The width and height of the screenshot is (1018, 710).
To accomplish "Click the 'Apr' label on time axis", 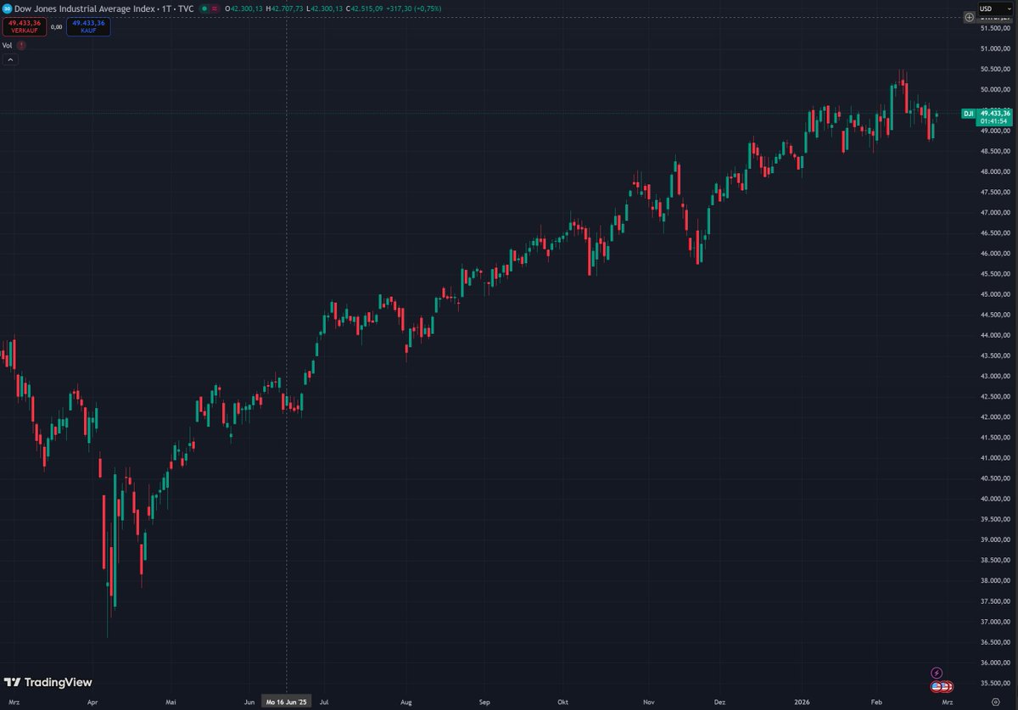I will (x=93, y=702).
